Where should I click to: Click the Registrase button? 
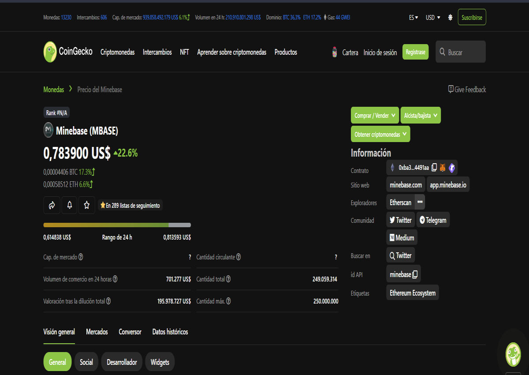click(415, 52)
